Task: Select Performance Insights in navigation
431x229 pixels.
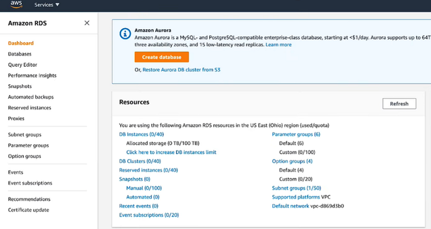Action: coord(32,75)
